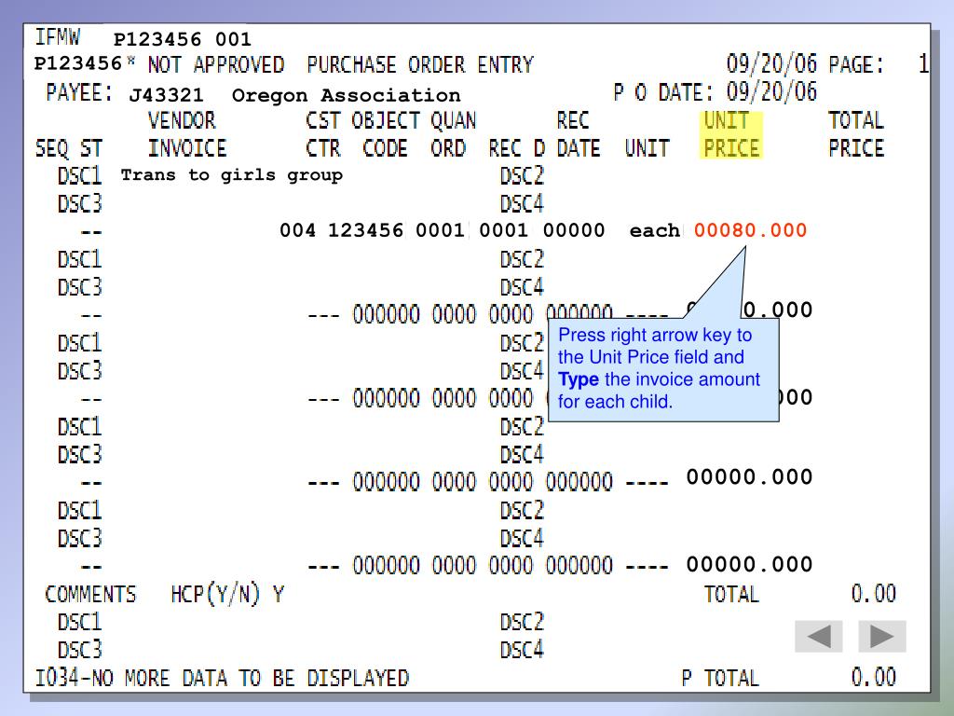Click the DSC1 label directly beneath COMMENTS
The image size is (954, 716).
80,622
